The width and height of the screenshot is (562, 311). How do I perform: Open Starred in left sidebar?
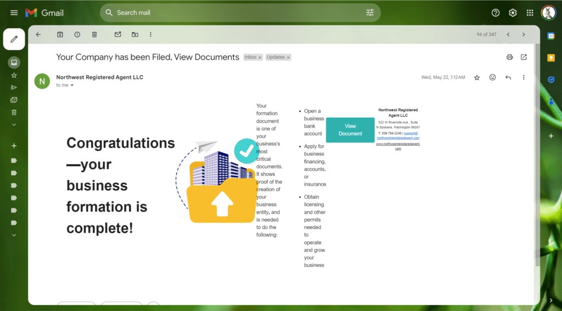point(14,76)
